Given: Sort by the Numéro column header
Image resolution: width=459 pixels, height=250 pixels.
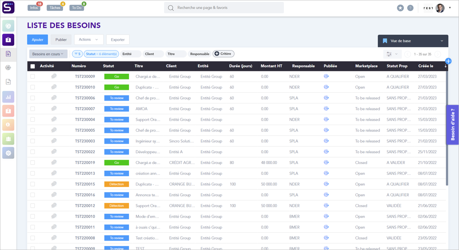Looking at the screenshot, I should pyautogui.click(x=79, y=66).
